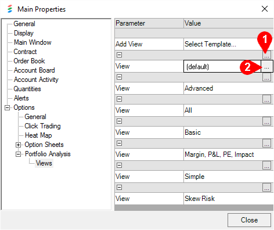The width and height of the screenshot is (274, 230).
Task: Collapse the group containing the Advanced view
Action: [120, 77]
